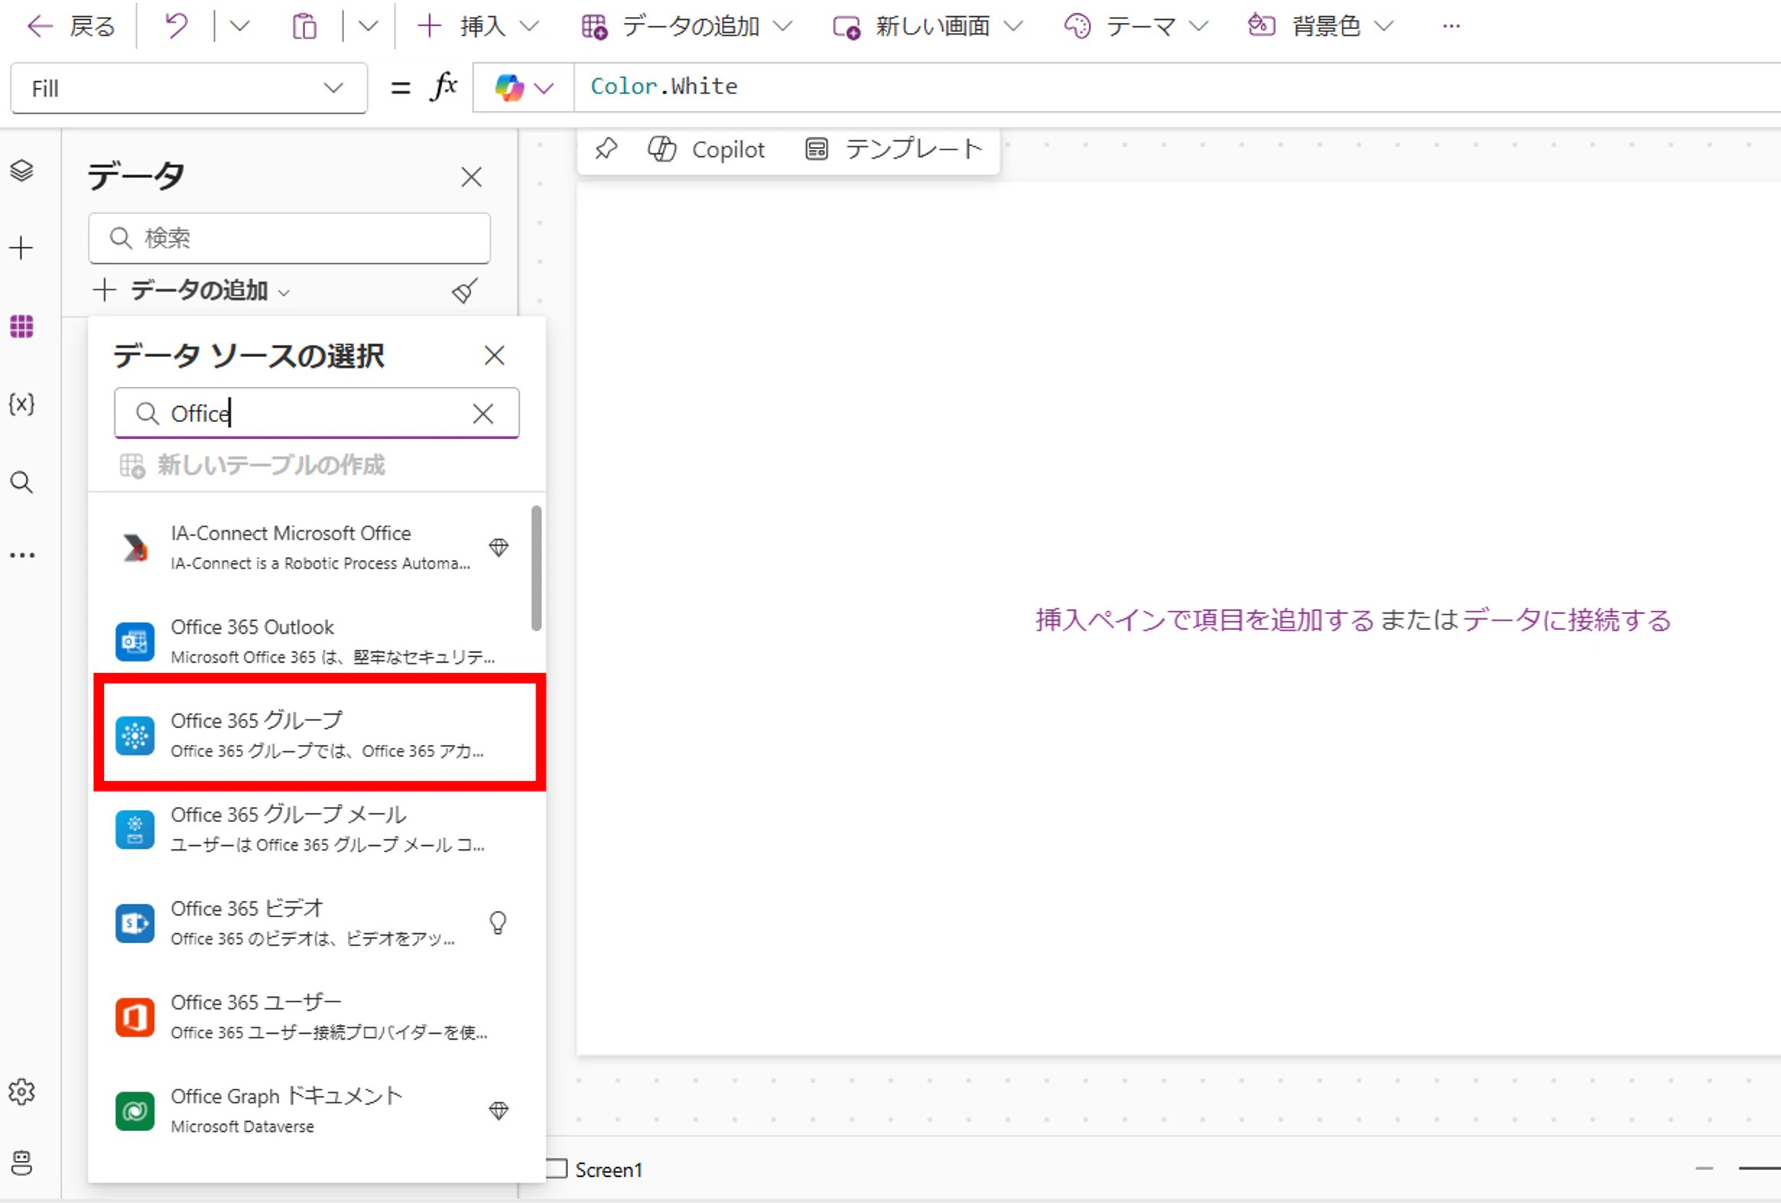Click the 検索 field in data panel
Viewport: 1781px width, 1203px height.
pyautogui.click(x=290, y=238)
